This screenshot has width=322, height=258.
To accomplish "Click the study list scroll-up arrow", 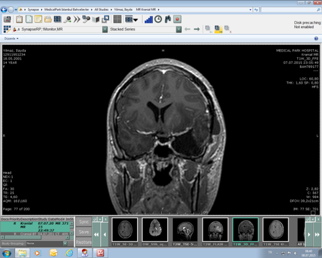I will point(72,223).
